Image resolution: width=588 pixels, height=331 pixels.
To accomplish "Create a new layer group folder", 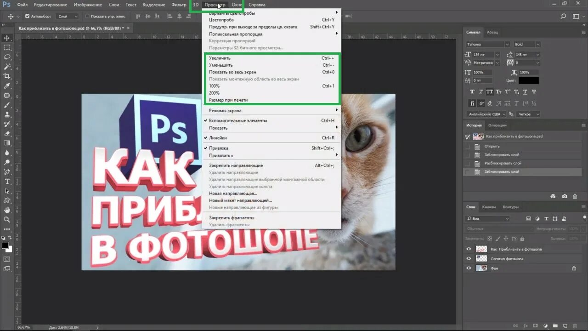I will [555, 325].
